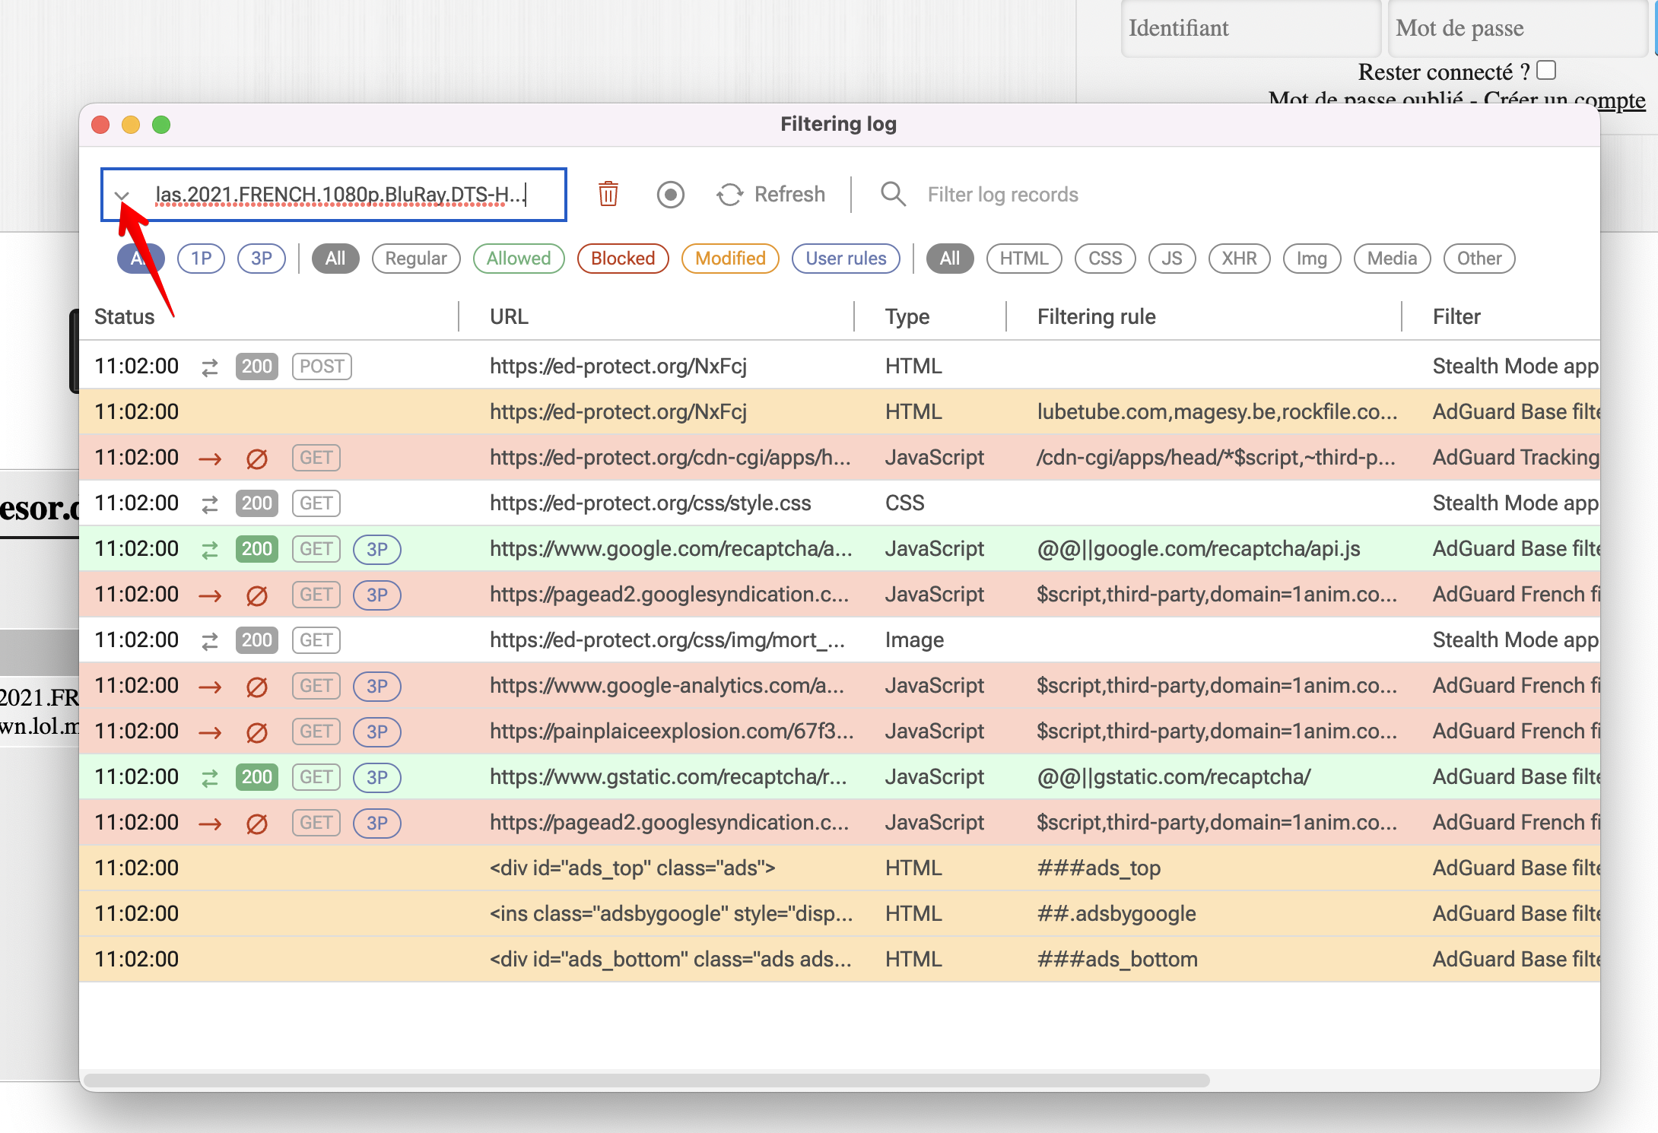This screenshot has width=1658, height=1133.
Task: Enable the Allowed requests filter
Action: (x=518, y=259)
